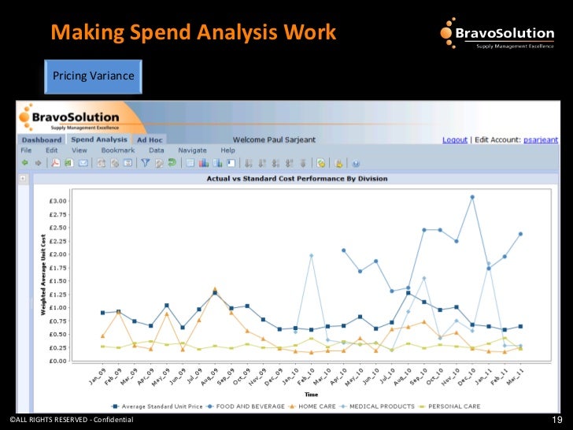Click the £1.50 y-axis label
The image size is (573, 430).
pos(57,281)
